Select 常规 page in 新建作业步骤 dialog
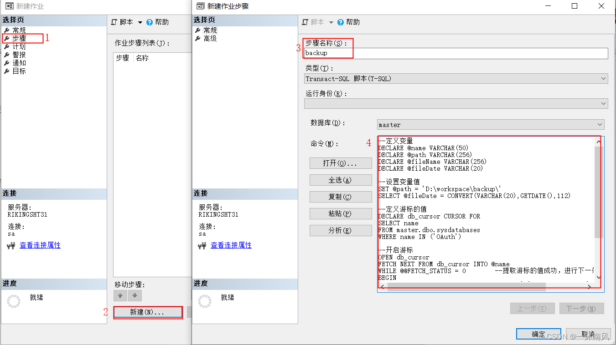Screen dimensions: 616x345 pyautogui.click(x=210, y=30)
